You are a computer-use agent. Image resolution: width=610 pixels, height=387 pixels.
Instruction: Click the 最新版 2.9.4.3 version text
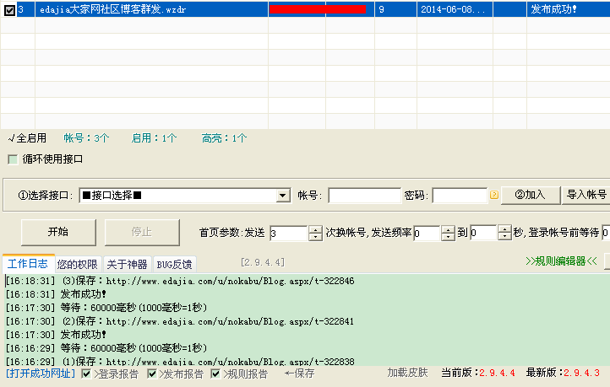click(563, 373)
